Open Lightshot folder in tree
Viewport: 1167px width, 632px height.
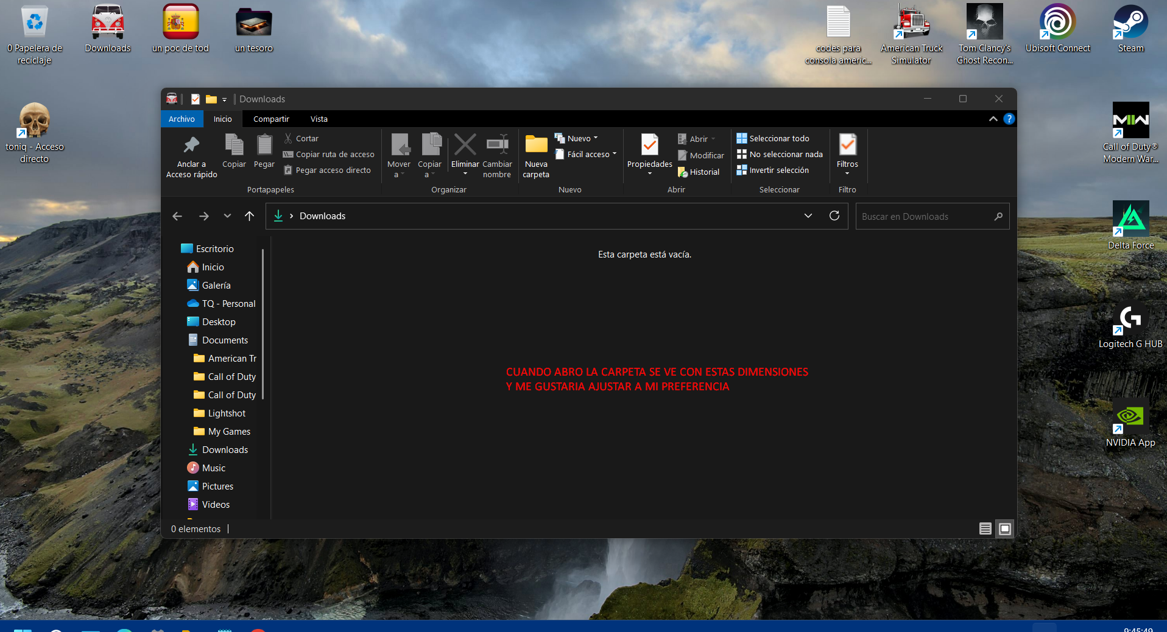click(219, 413)
